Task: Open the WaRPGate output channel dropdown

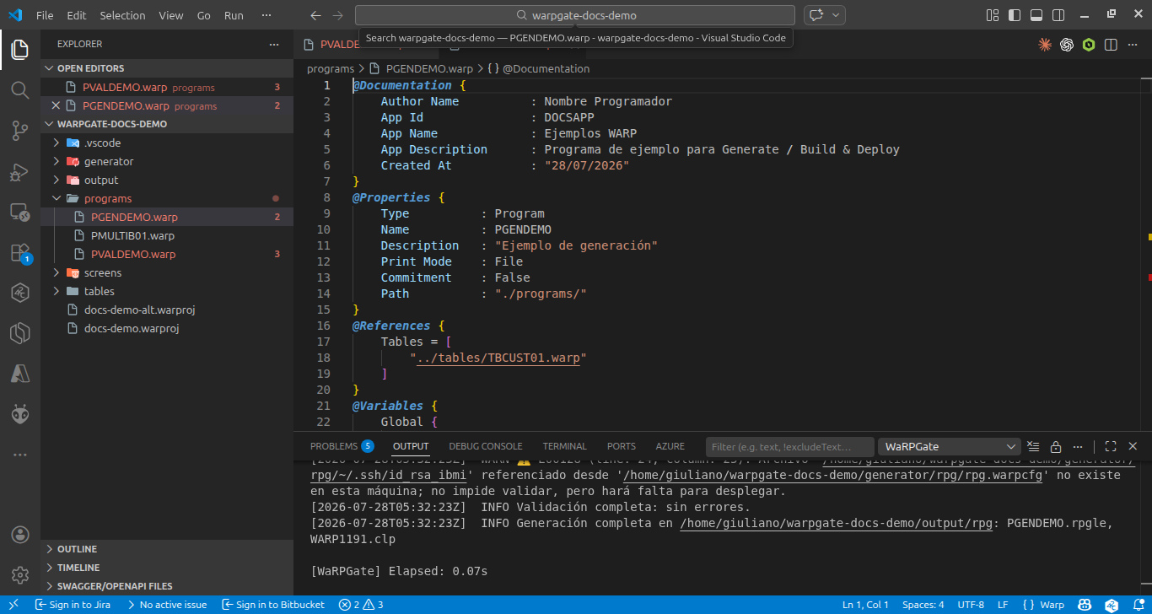Action: tap(950, 446)
